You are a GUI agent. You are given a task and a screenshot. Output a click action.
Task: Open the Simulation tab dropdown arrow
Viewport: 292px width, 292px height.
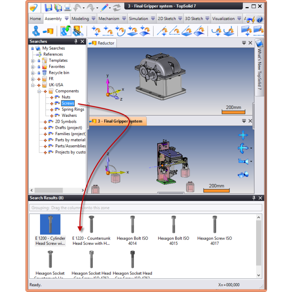(153, 18)
